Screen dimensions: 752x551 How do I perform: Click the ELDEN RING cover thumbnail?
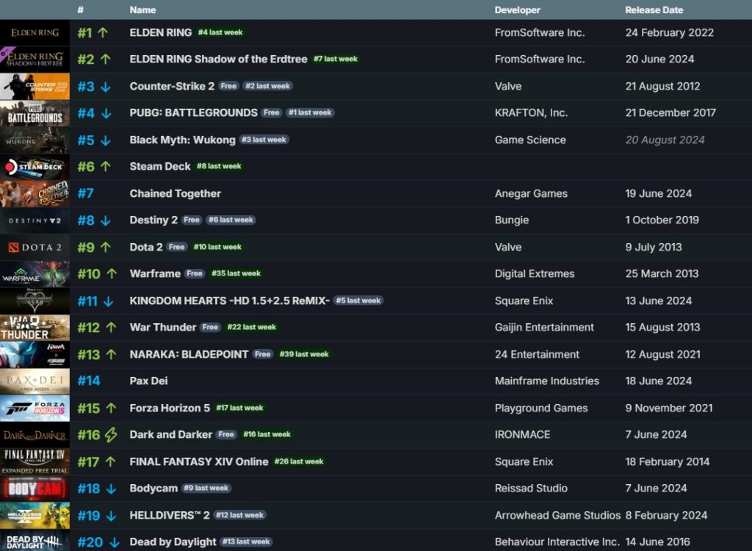(35, 32)
